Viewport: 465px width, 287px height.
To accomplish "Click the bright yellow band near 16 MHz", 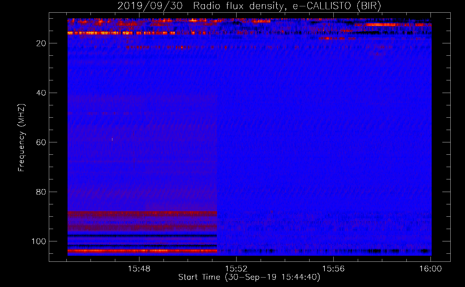I will [121, 33].
